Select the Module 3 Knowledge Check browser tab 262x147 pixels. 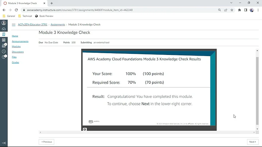(24, 3)
